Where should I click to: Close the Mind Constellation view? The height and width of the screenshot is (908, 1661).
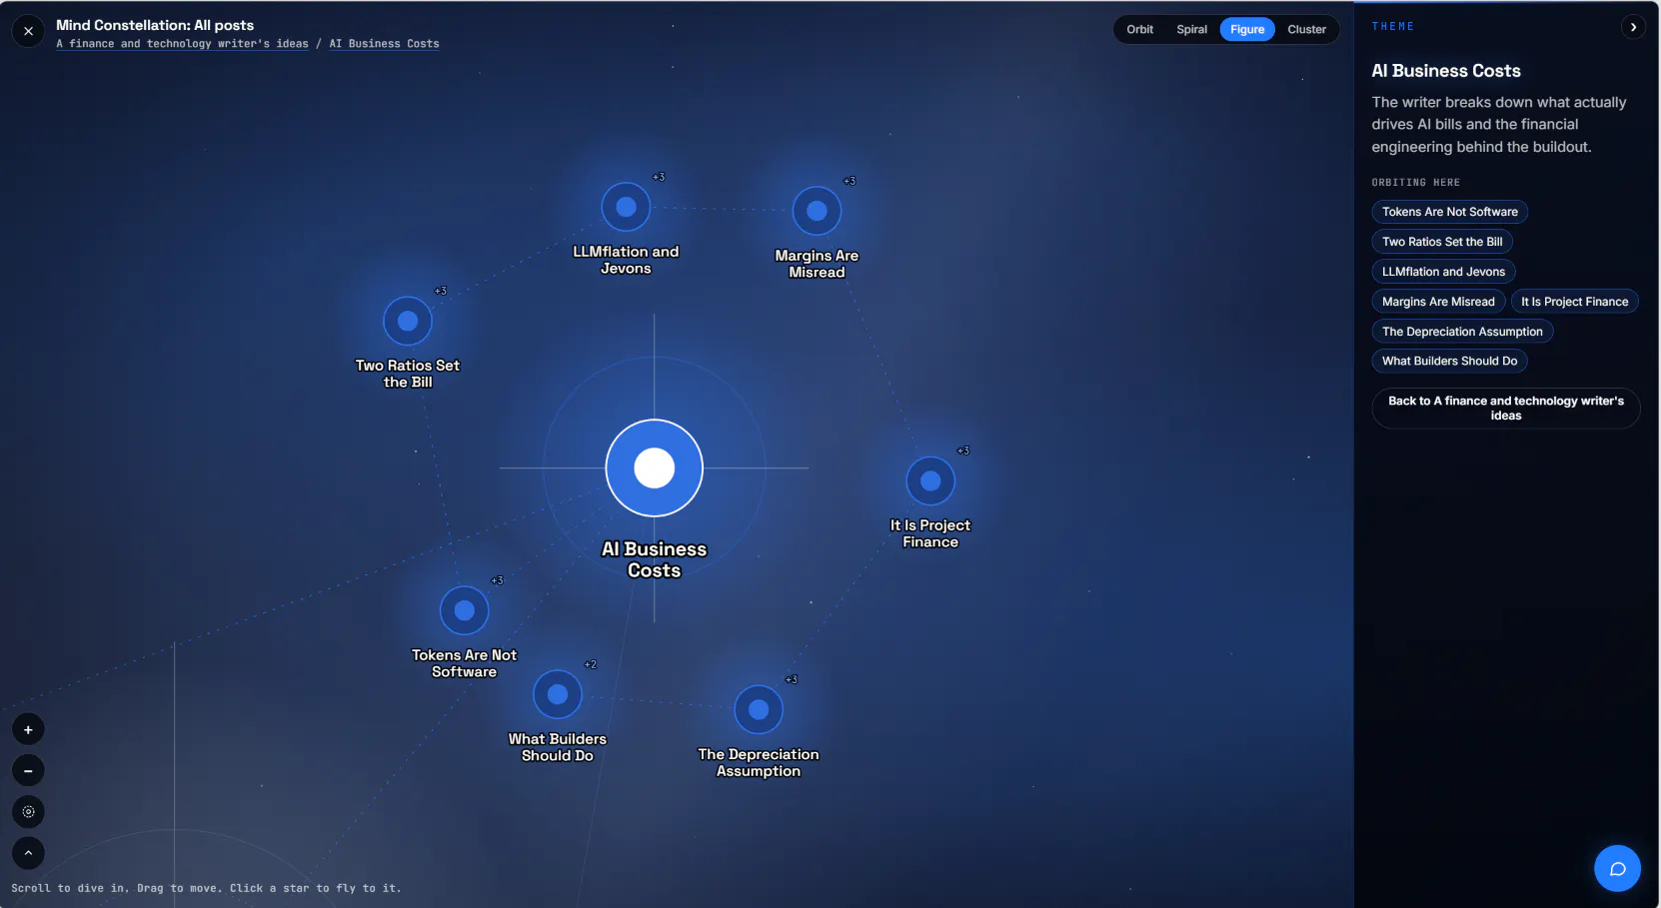[28, 31]
